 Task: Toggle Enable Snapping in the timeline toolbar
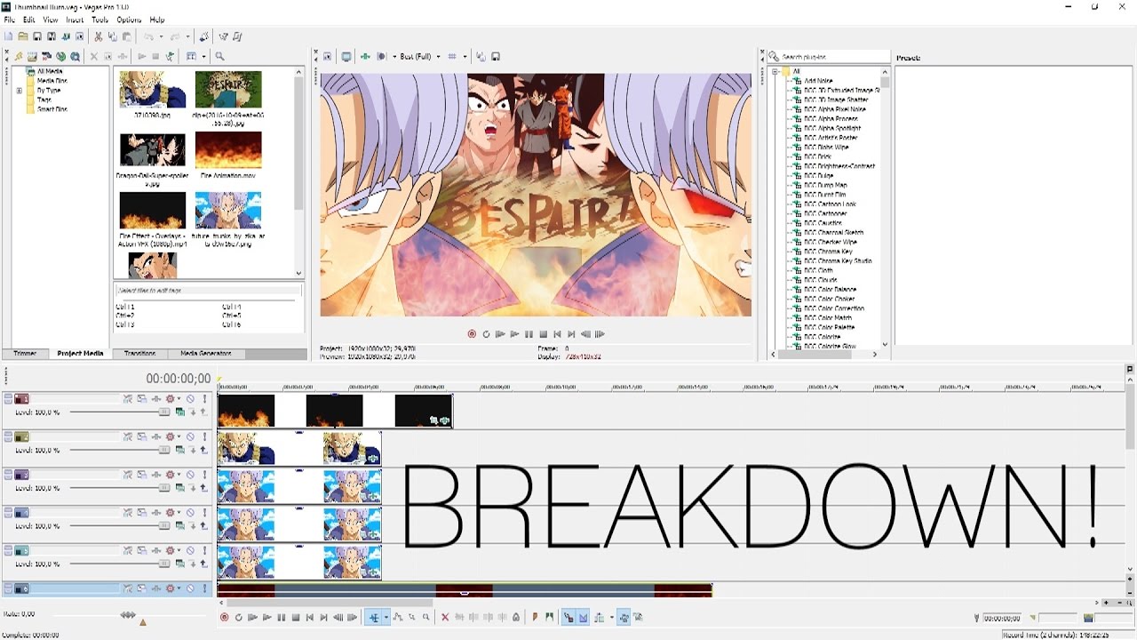(568, 617)
